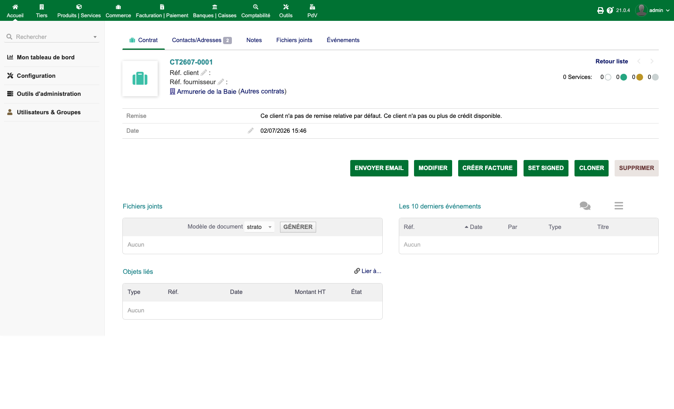Open the Comptabilité menu
Viewport: 674px width, 409px height.
click(256, 11)
